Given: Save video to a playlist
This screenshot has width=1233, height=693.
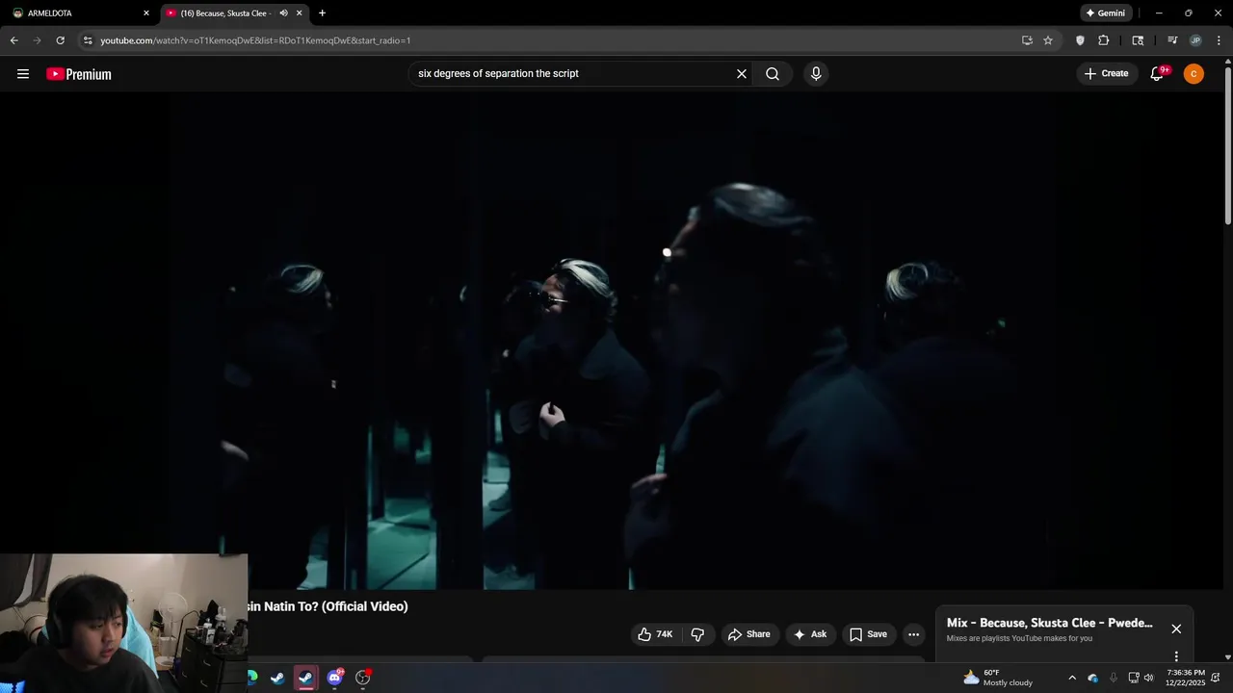Looking at the screenshot, I should [x=868, y=634].
